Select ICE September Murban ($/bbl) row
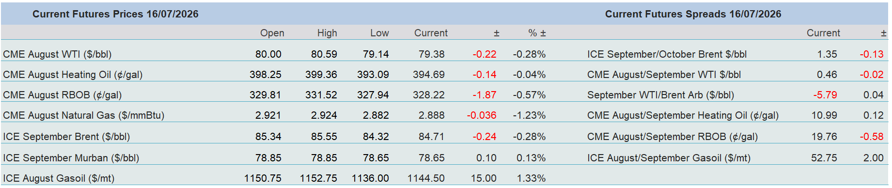Image resolution: width=892 pixels, height=188 pixels. point(275,158)
